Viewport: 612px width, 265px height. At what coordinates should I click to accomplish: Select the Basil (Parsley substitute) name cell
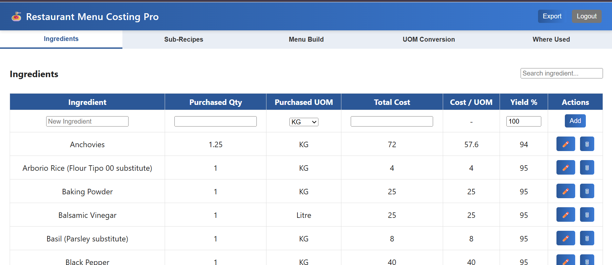(x=87, y=239)
